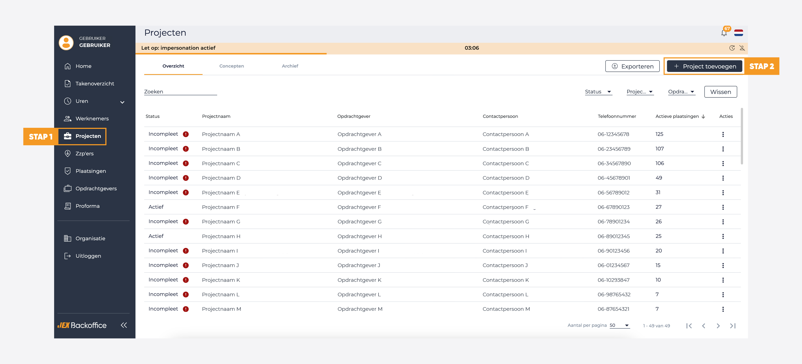Select Projecten in the sidebar
The image size is (802, 364).
(x=82, y=136)
